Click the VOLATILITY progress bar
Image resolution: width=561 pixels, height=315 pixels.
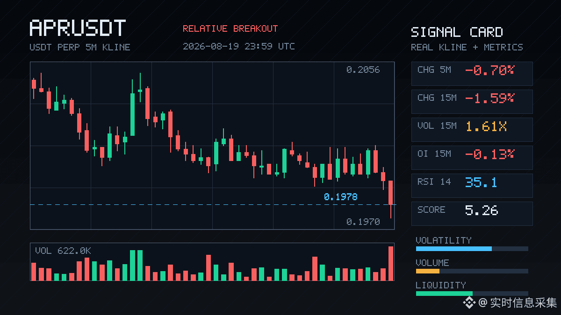[x=472, y=249]
